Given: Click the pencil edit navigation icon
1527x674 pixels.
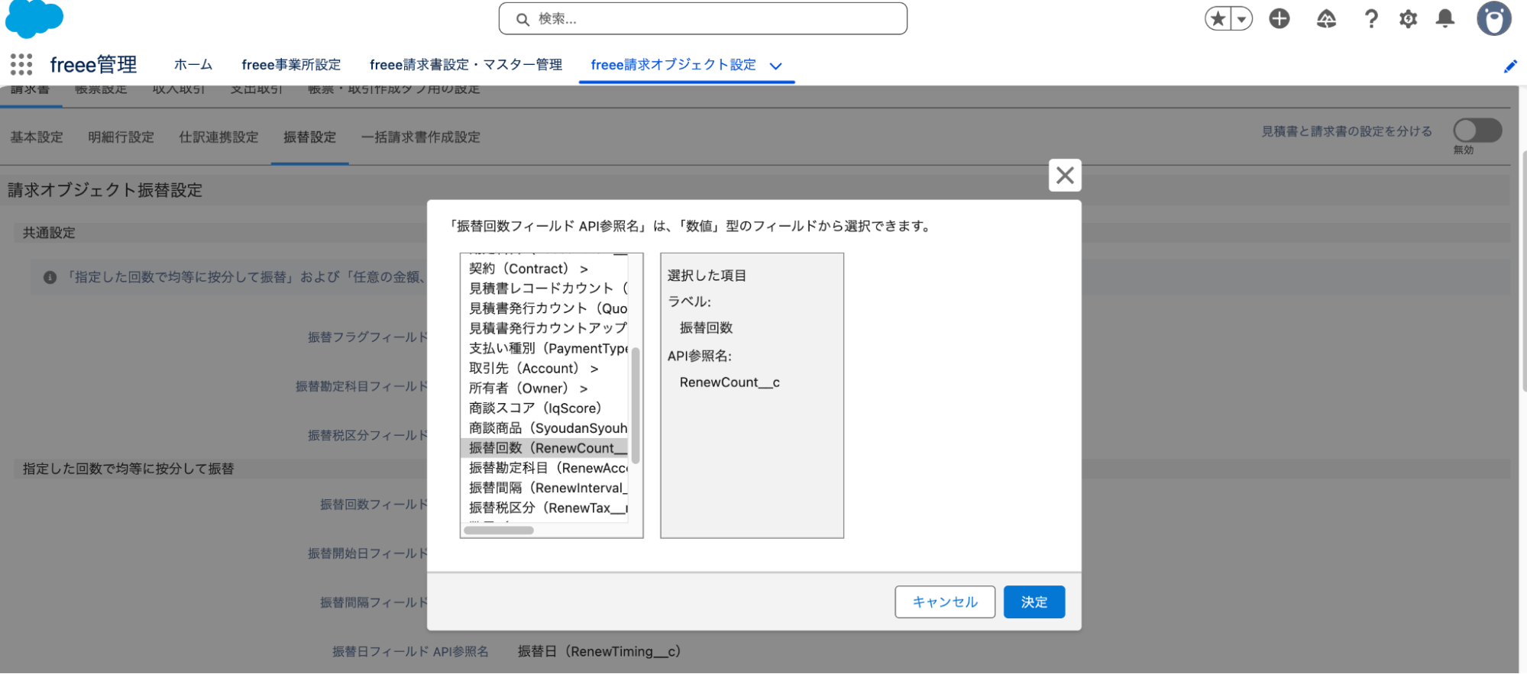Looking at the screenshot, I should tap(1510, 66).
